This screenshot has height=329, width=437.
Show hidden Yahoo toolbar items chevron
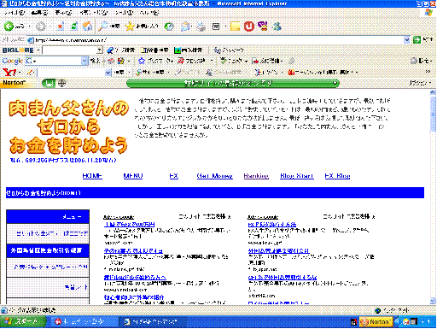pos(428,72)
